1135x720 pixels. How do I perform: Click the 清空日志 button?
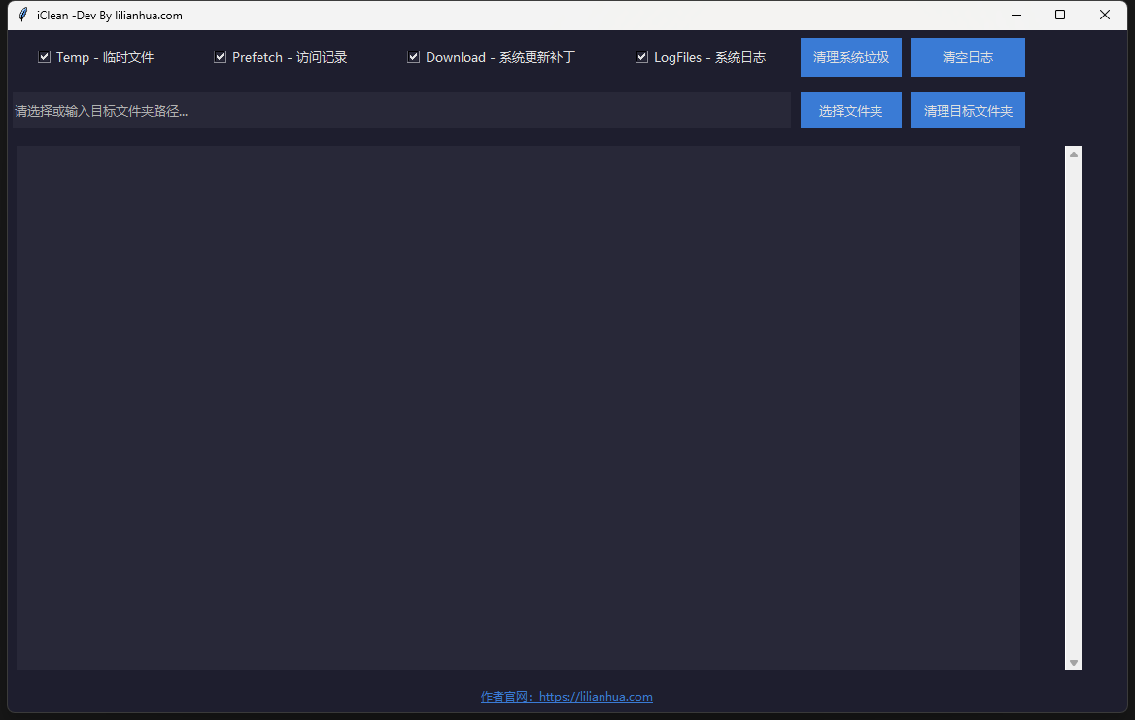[968, 57]
